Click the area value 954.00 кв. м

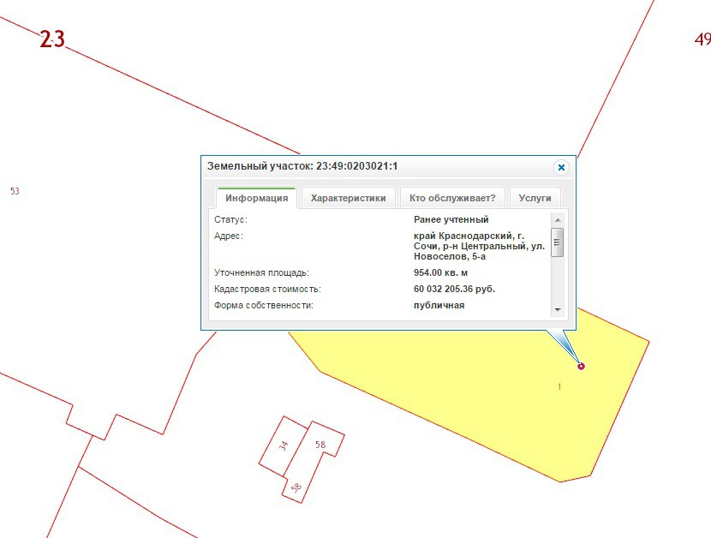pyautogui.click(x=442, y=272)
